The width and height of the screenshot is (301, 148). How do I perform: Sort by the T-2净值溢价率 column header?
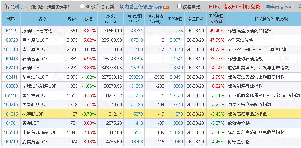216,19
